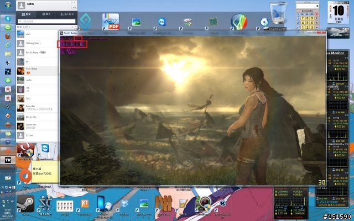Open the Windows Start orb
Image resolution: width=354 pixels, height=221 pixels.
tap(8, 6)
